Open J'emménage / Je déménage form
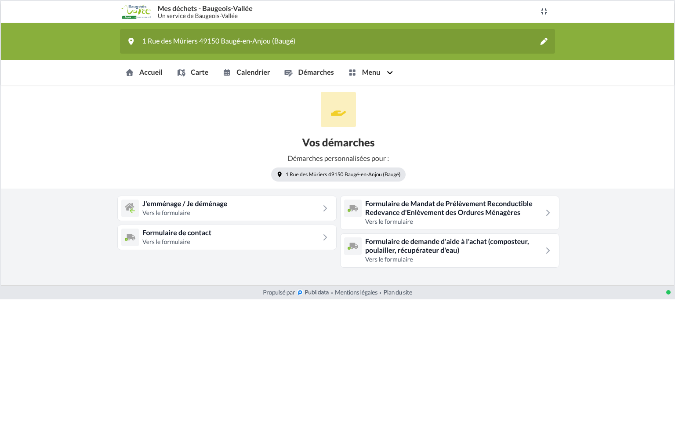Image resolution: width=675 pixels, height=422 pixels. coord(227,208)
